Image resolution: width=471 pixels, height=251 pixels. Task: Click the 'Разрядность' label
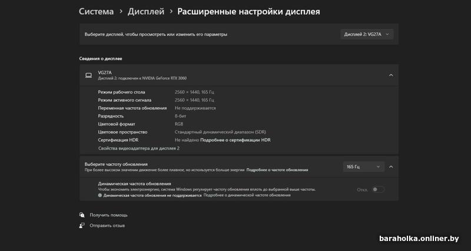point(111,116)
